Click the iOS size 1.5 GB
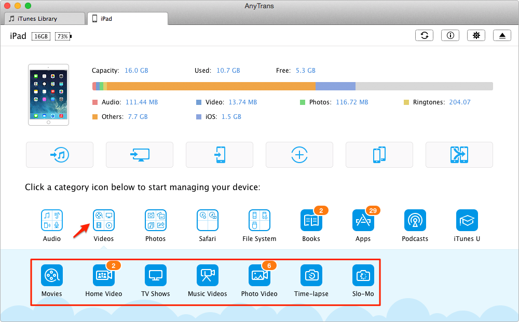 coord(231,117)
